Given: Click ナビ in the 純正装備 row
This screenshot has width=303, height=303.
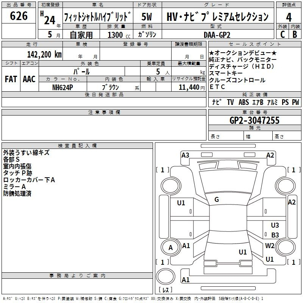Looking at the screenshot, I should pyautogui.click(x=217, y=102).
